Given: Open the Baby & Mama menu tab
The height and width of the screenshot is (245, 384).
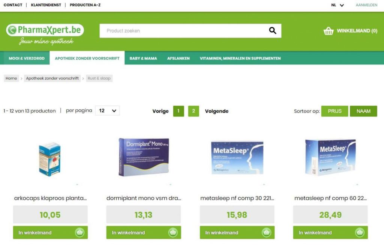Looking at the screenshot, I should pyautogui.click(x=143, y=58).
